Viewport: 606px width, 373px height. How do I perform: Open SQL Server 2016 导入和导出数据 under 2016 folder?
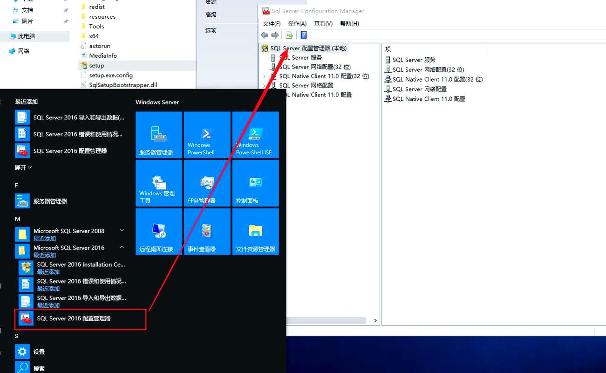click(x=73, y=301)
